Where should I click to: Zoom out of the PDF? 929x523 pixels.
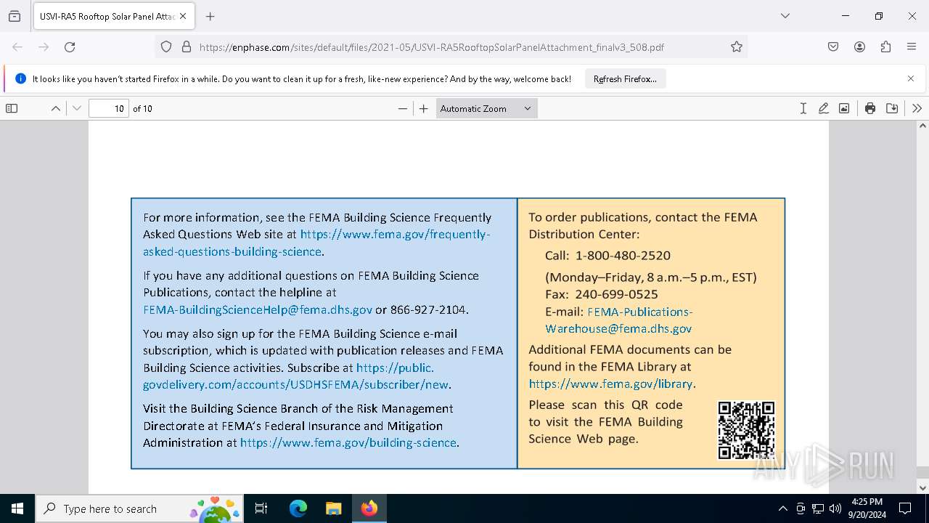click(403, 108)
